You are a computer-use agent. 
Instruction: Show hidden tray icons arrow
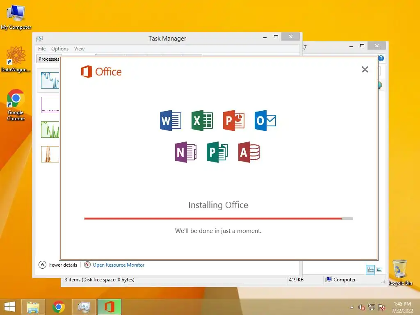[x=352, y=307]
